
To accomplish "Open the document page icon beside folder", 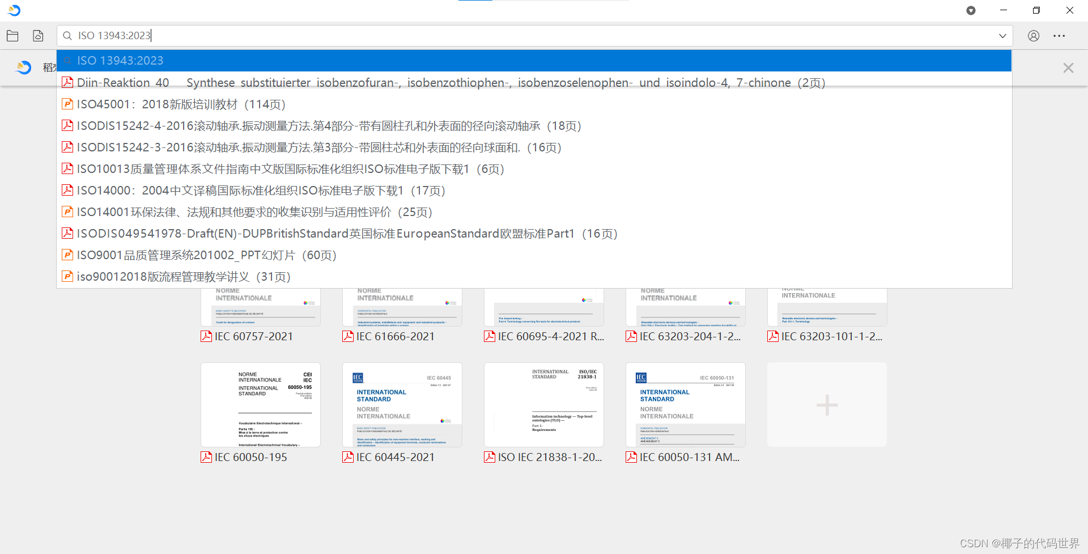I will pyautogui.click(x=38, y=36).
